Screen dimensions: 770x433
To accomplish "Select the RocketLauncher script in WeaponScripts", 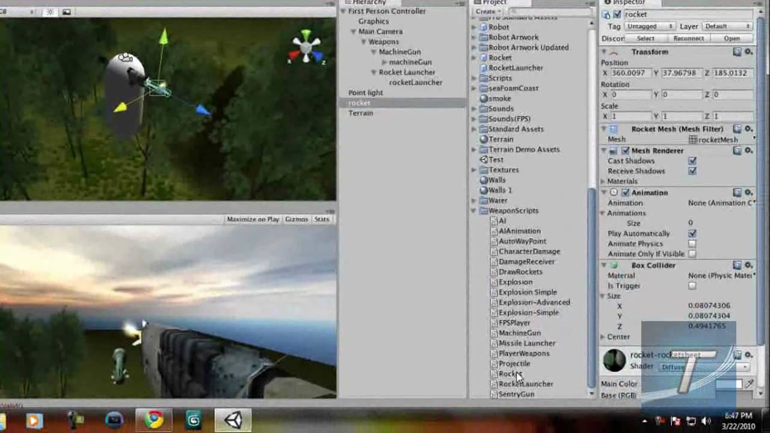I will tap(526, 384).
